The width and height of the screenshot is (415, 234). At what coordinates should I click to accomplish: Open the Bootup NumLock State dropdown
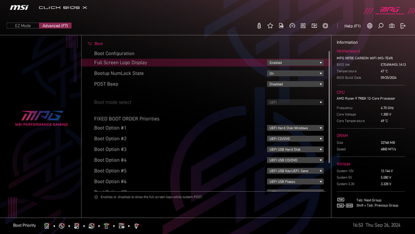[x=295, y=73]
